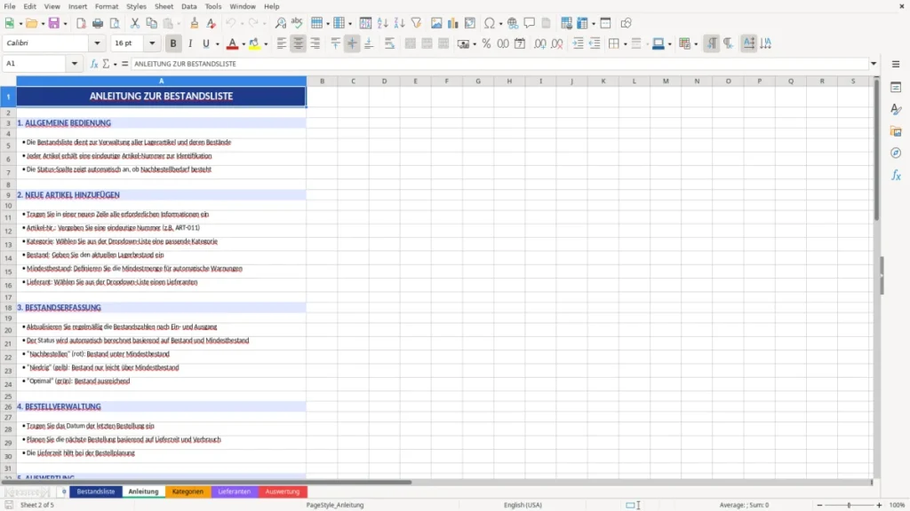Toggle Center Vertically alignment
The height and width of the screenshot is (511, 910).
352,43
